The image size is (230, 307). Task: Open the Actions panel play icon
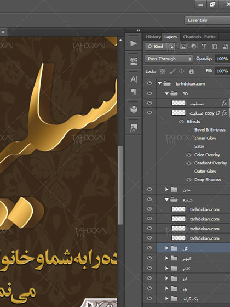pyautogui.click(x=134, y=43)
